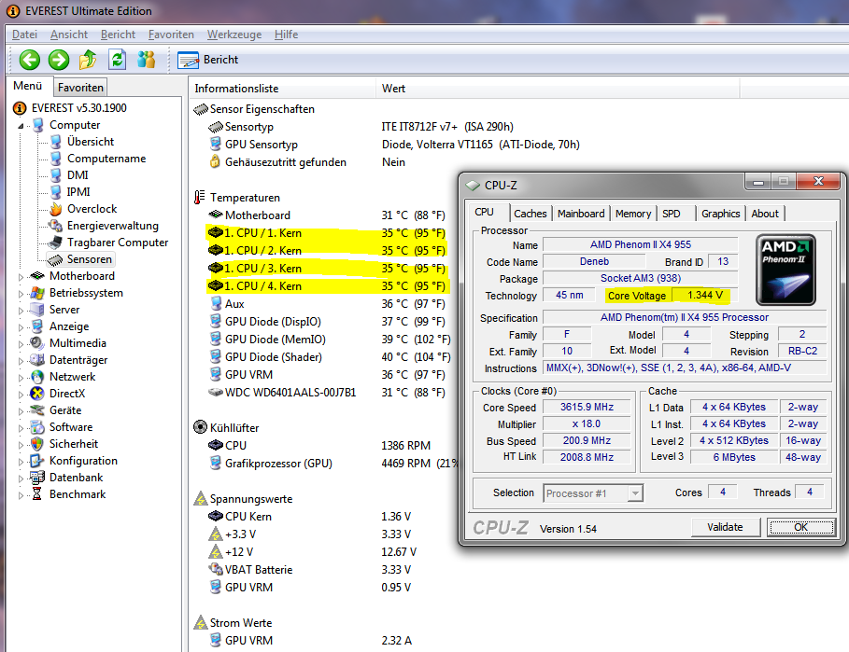849x652 pixels.
Task: Go back with the green left arrow
Action: tap(30, 60)
